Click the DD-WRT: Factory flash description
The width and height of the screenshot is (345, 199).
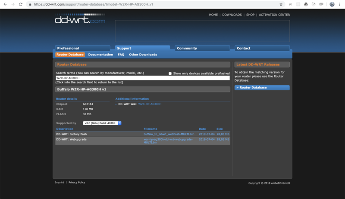[72, 134]
